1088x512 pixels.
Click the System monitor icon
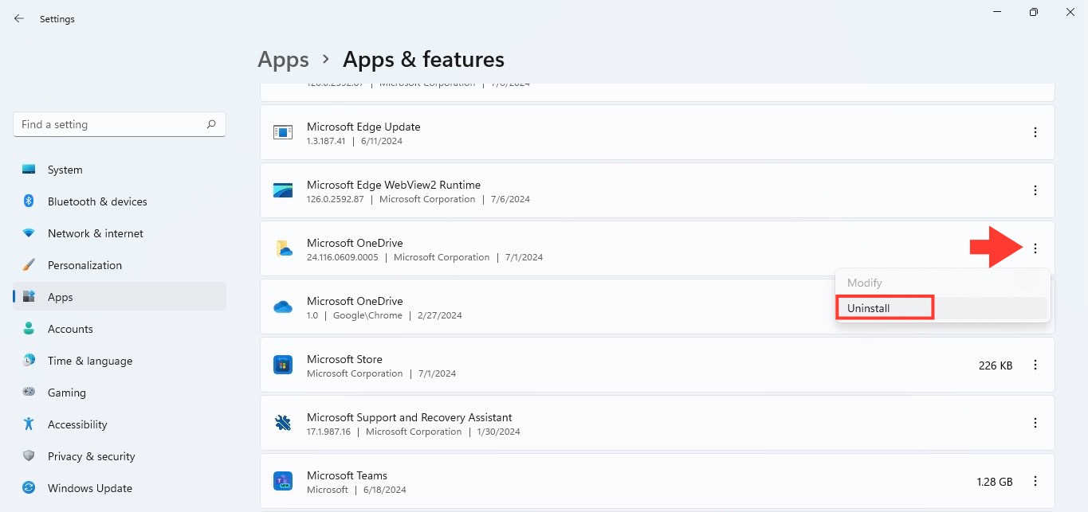click(x=29, y=170)
